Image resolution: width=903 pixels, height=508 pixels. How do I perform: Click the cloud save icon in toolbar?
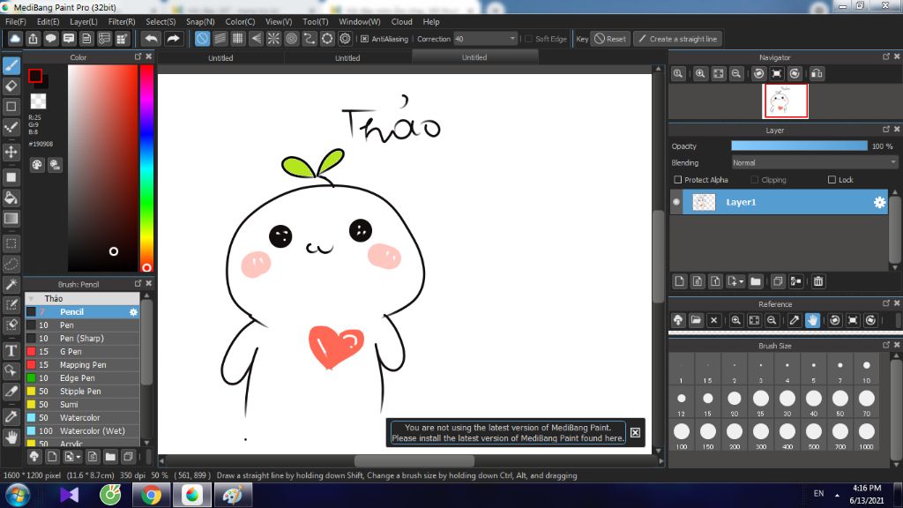(15, 39)
